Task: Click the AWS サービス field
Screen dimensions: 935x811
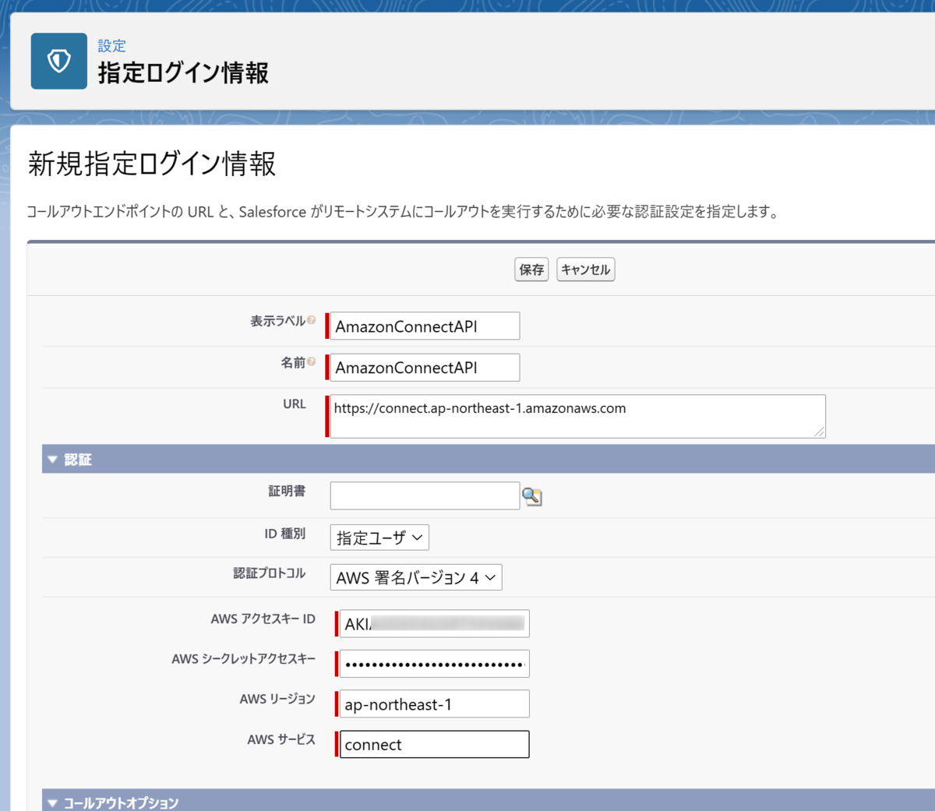Action: [435, 744]
